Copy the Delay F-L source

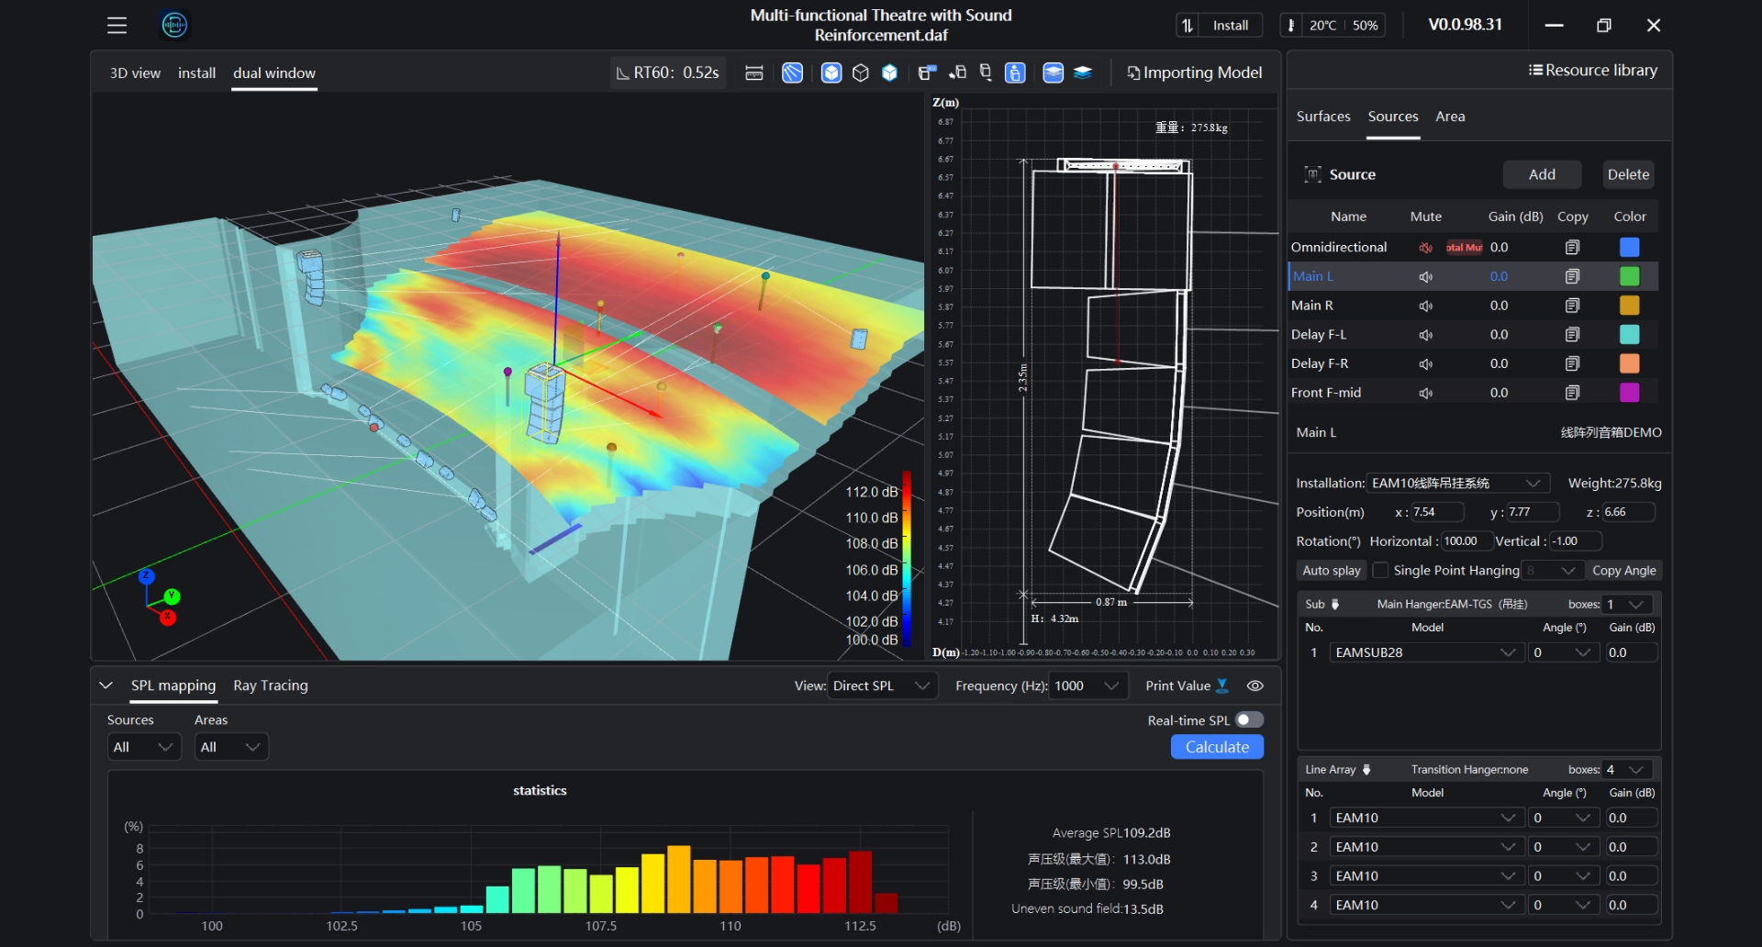point(1572,335)
